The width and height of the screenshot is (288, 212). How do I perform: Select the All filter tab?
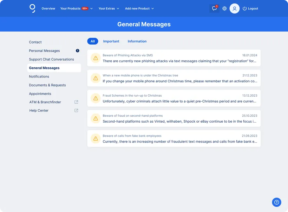click(x=93, y=41)
